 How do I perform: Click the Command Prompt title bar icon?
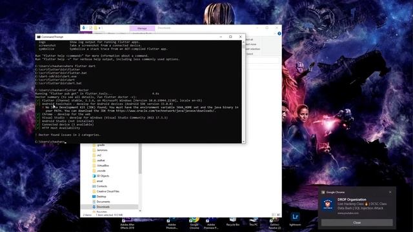point(39,37)
